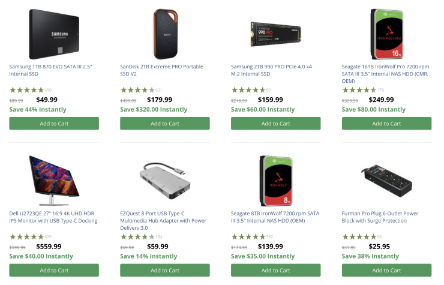The width and height of the screenshot is (444, 285).
Task: Click the Seagate 8TB IronWolf drive image
Action: click(x=275, y=180)
